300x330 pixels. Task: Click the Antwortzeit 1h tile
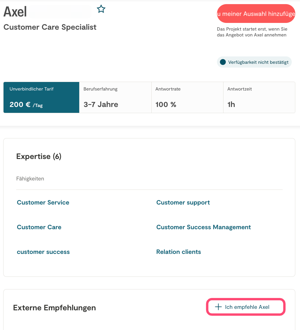click(x=259, y=97)
